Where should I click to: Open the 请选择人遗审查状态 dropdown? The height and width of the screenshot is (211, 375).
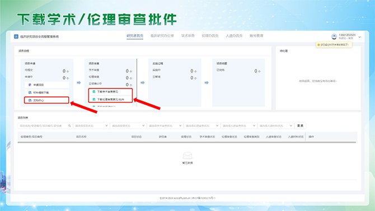coord(238,125)
